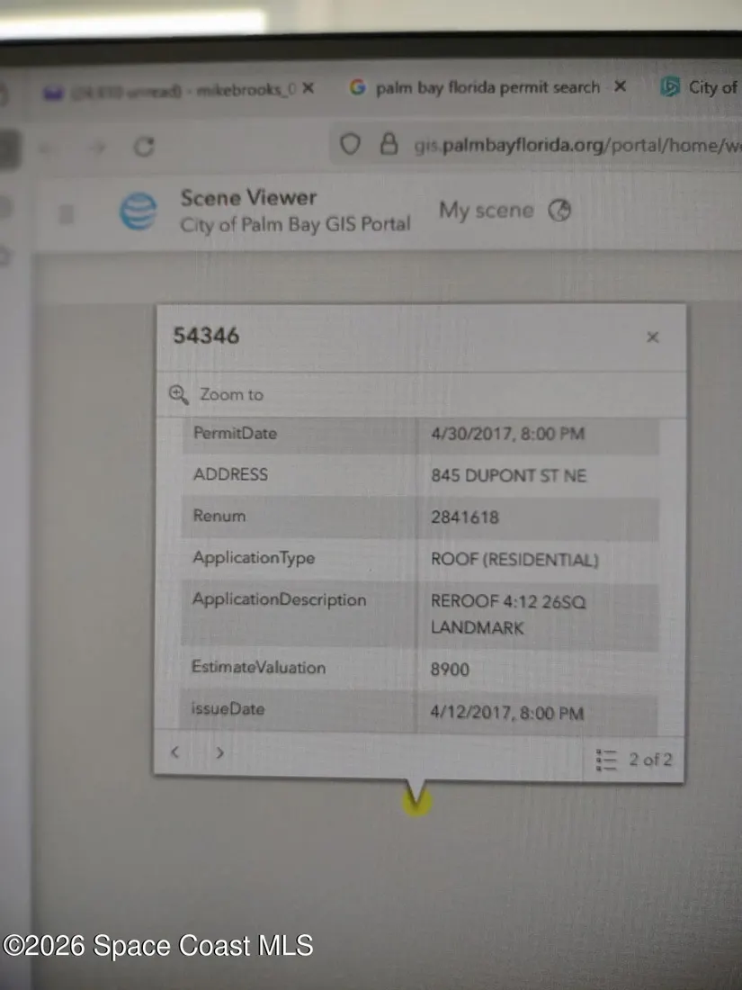This screenshot has height=990, width=742.
Task: Click the shield tracking protection icon
Action: coord(350,144)
